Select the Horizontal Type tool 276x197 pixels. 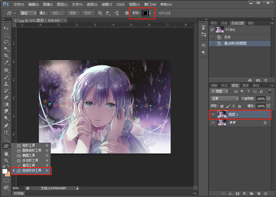pyautogui.click(x=6, y=133)
